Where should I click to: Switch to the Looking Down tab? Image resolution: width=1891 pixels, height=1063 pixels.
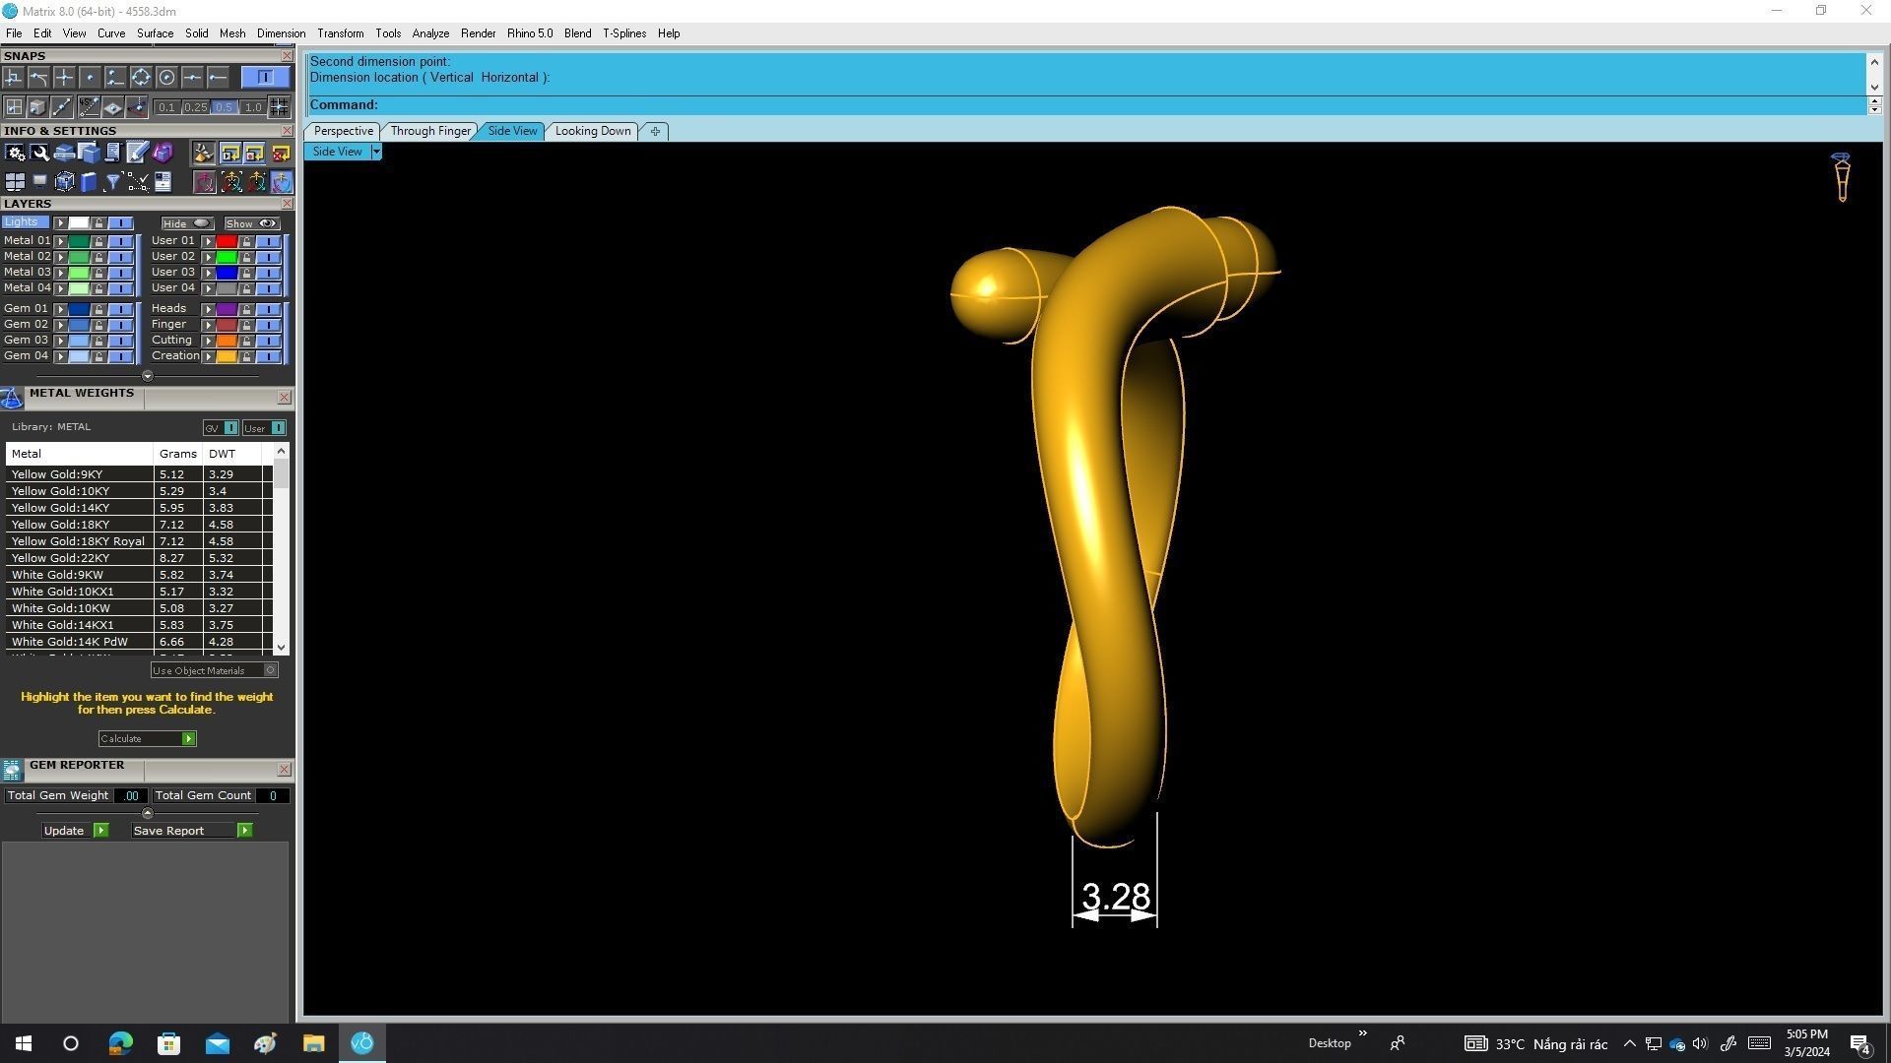[592, 131]
